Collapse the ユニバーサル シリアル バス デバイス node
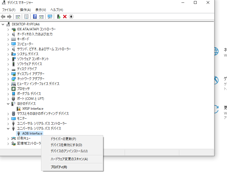This screenshot has height=182, width=227. coord(8,129)
